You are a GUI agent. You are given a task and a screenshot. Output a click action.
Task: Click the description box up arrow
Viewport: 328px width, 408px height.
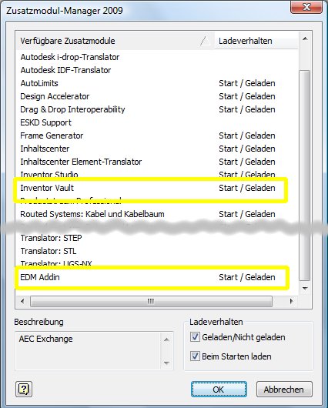(166, 339)
